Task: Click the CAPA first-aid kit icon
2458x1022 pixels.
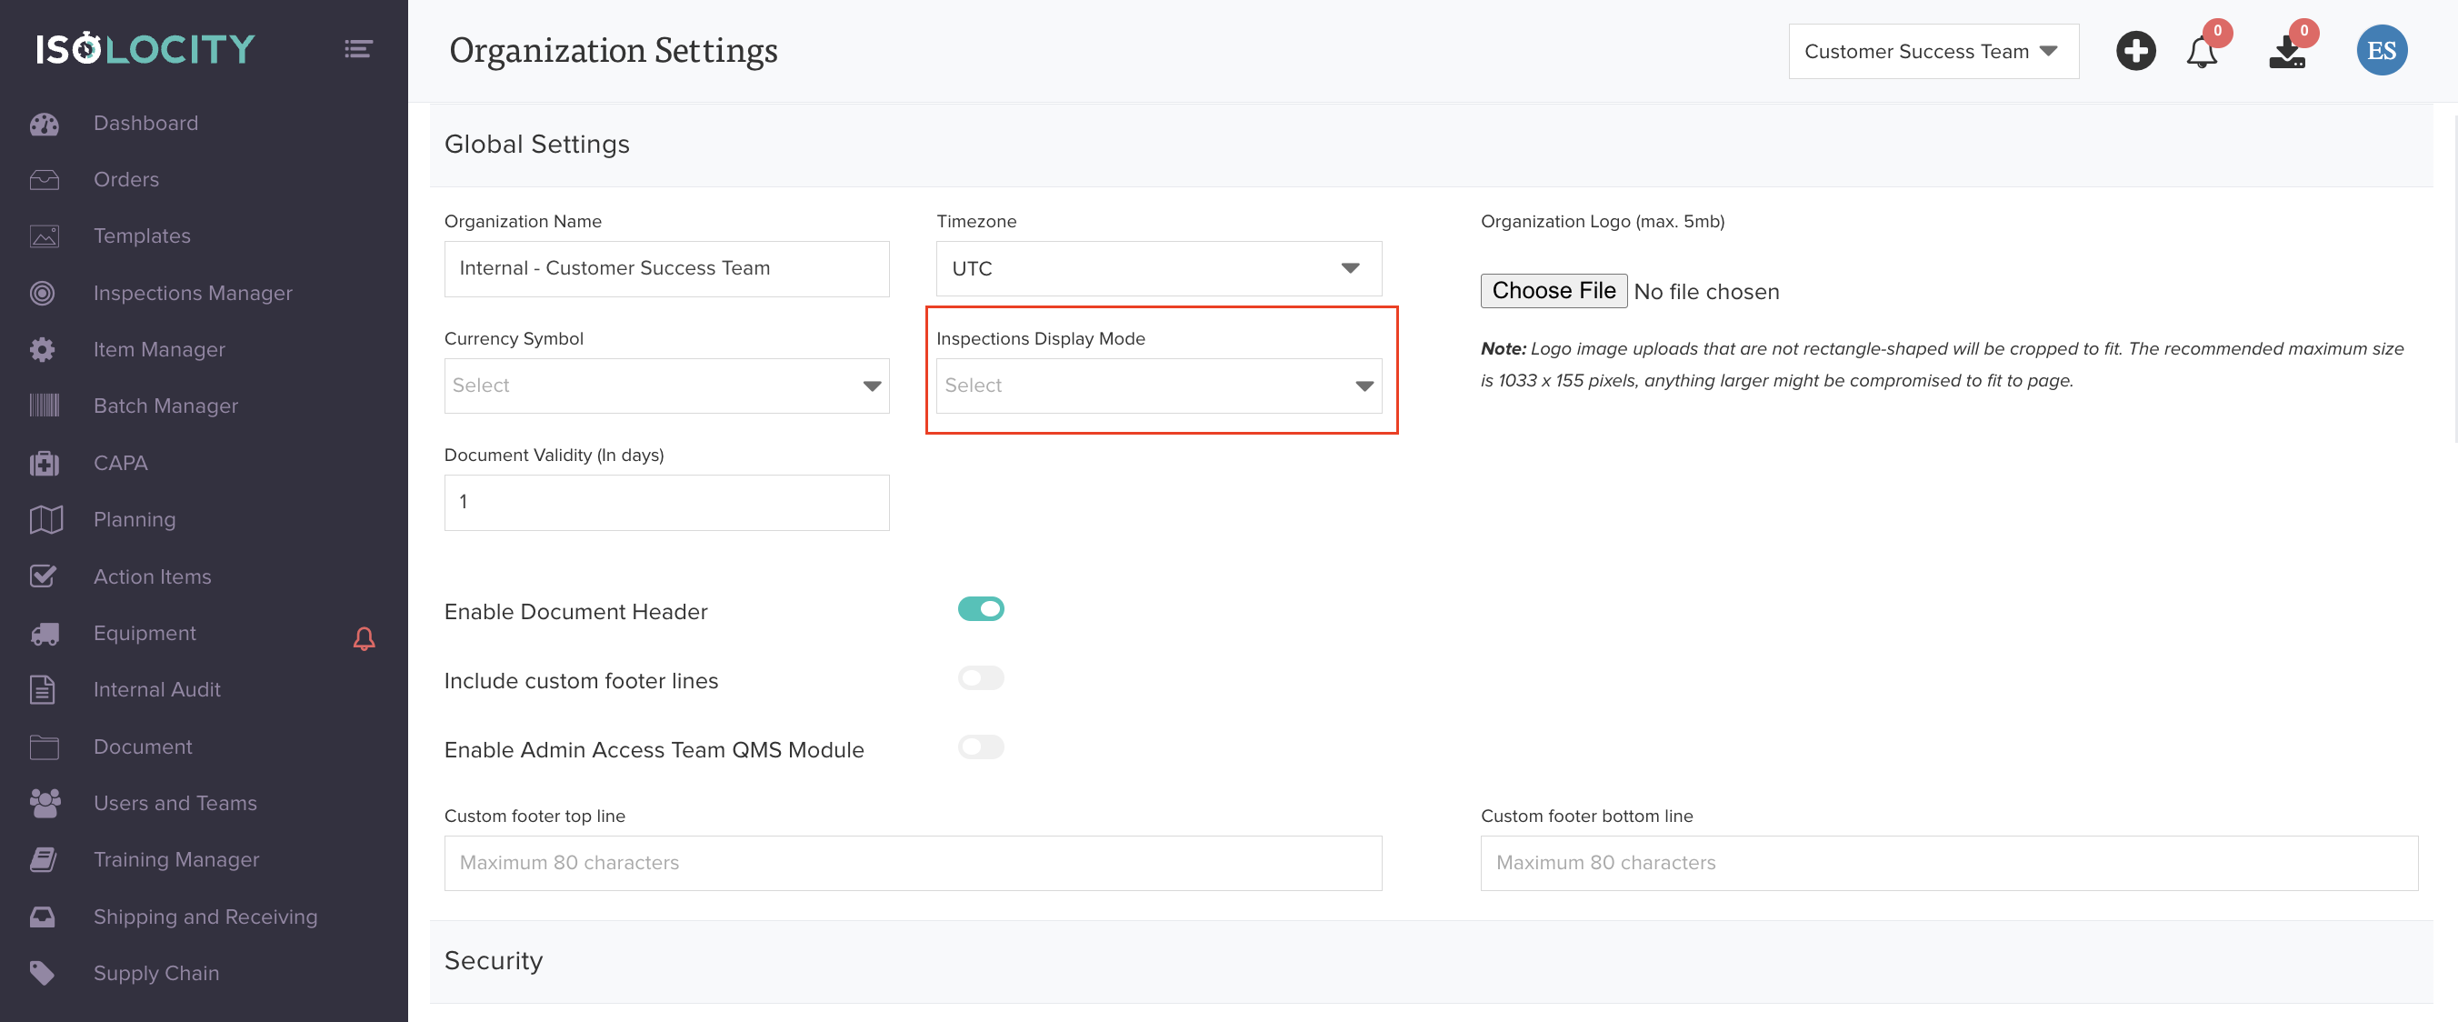Action: [44, 464]
